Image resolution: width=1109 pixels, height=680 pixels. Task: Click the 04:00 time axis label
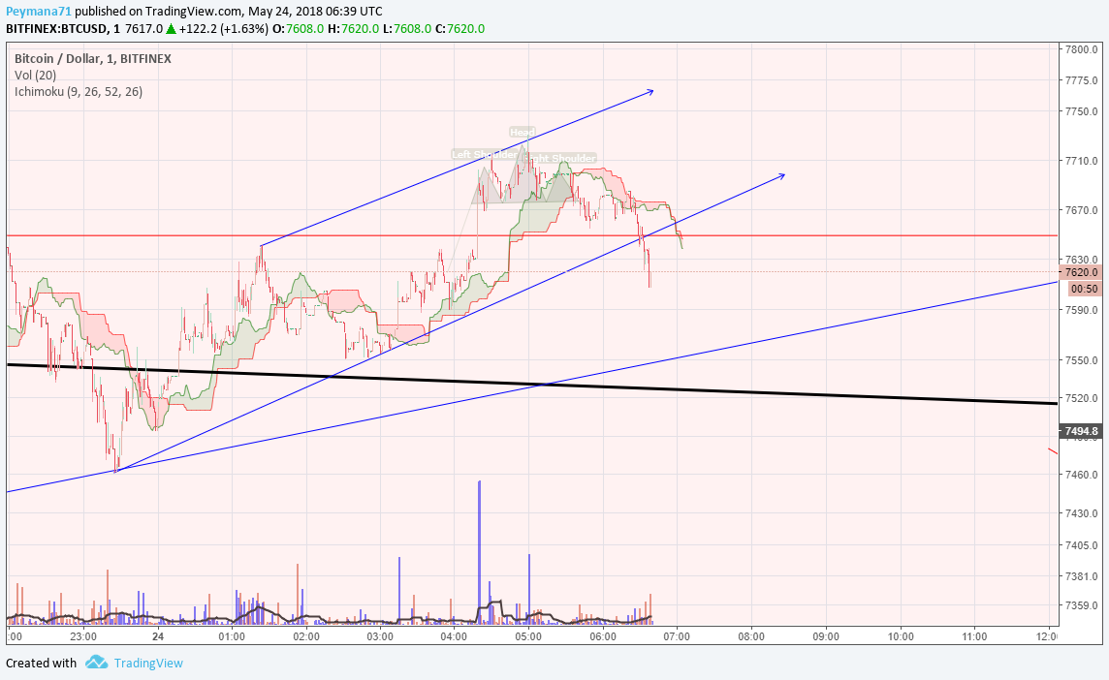click(454, 636)
